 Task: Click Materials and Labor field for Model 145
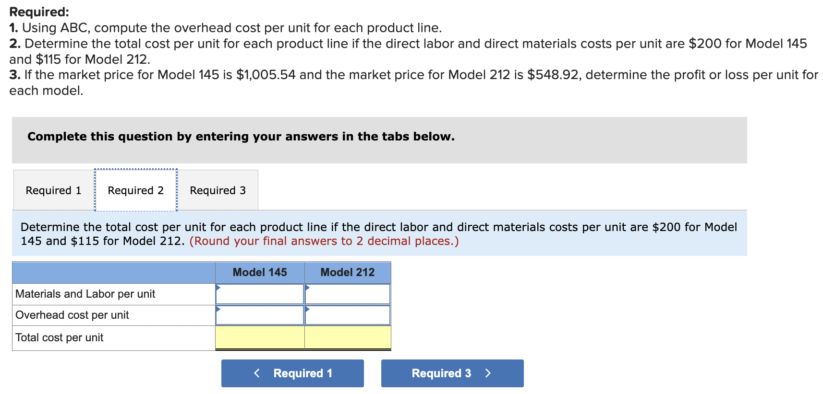pos(260,294)
